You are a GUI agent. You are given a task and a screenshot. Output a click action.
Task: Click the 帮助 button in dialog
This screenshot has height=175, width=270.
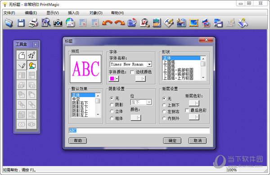(x=78, y=141)
